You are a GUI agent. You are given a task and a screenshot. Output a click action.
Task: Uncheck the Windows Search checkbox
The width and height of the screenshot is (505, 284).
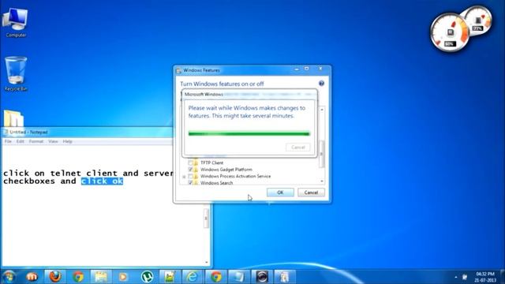[190, 183]
